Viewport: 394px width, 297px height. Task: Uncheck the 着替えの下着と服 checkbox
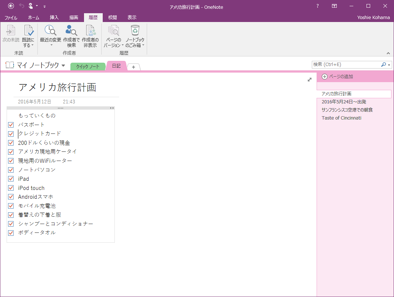coord(11,215)
